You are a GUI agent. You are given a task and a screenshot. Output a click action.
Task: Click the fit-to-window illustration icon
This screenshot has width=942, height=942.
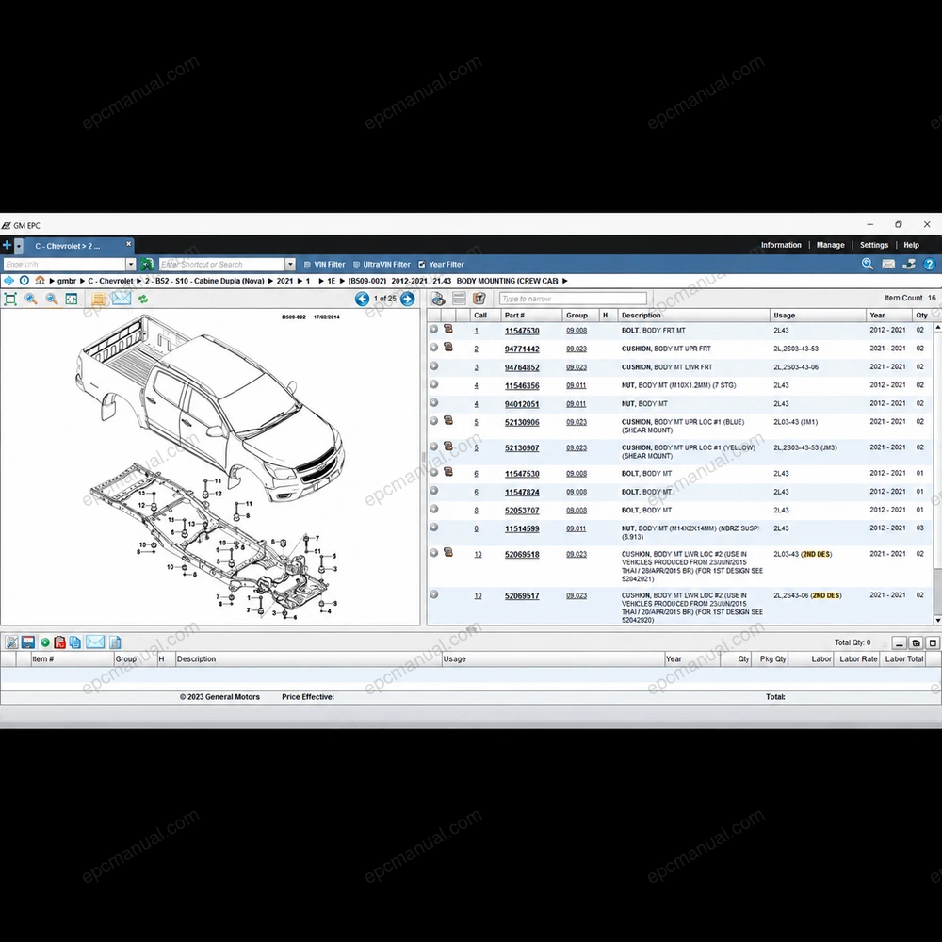click(10, 299)
